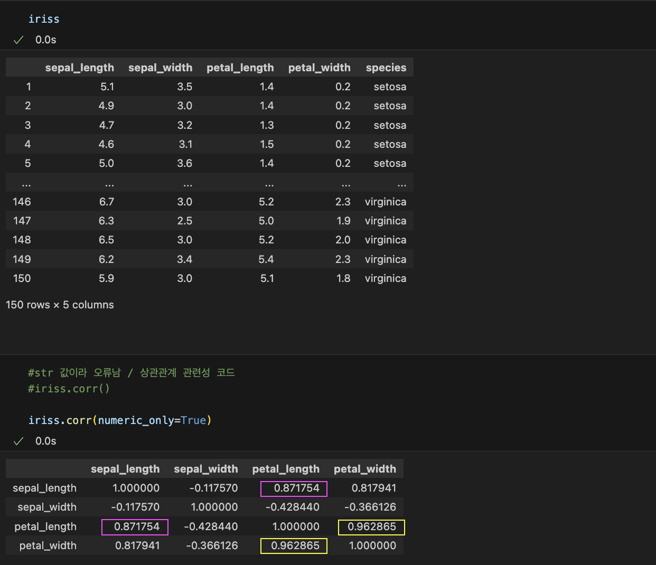Image resolution: width=656 pixels, height=565 pixels.
Task: Click the setosa value in row 1
Action: point(390,87)
